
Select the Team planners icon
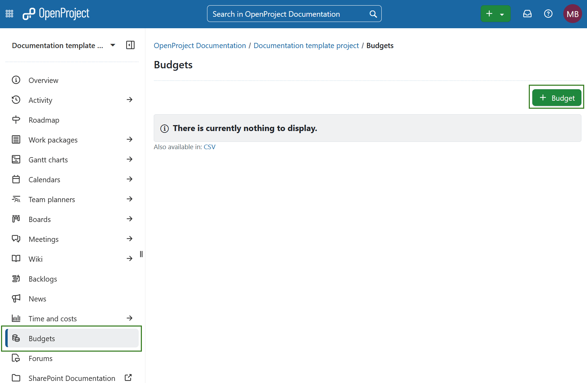click(x=16, y=199)
